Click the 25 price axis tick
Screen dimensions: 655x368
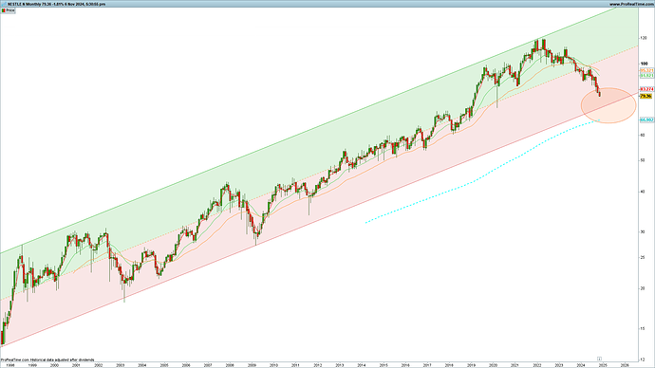[644, 257]
